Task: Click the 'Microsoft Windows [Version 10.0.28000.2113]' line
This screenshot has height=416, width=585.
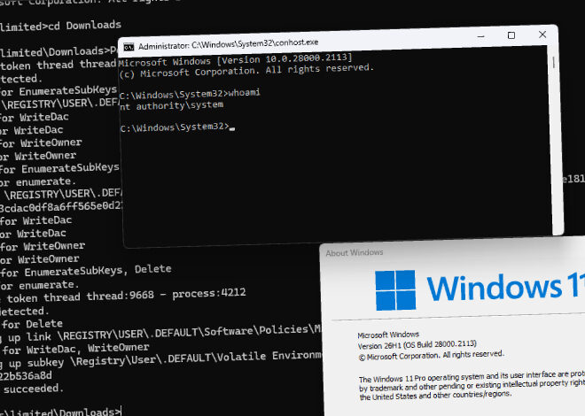Action: point(235,60)
